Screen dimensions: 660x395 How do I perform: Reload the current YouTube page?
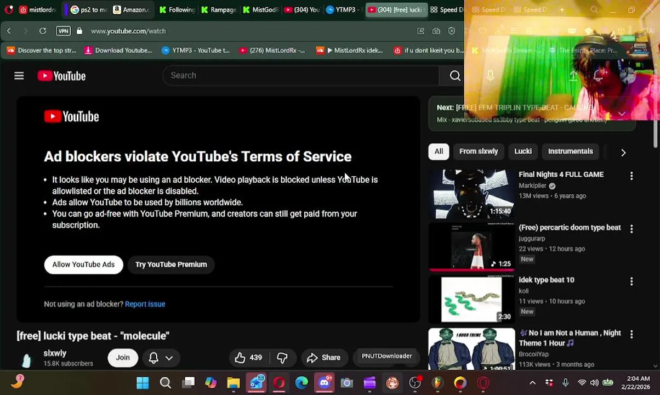43,31
